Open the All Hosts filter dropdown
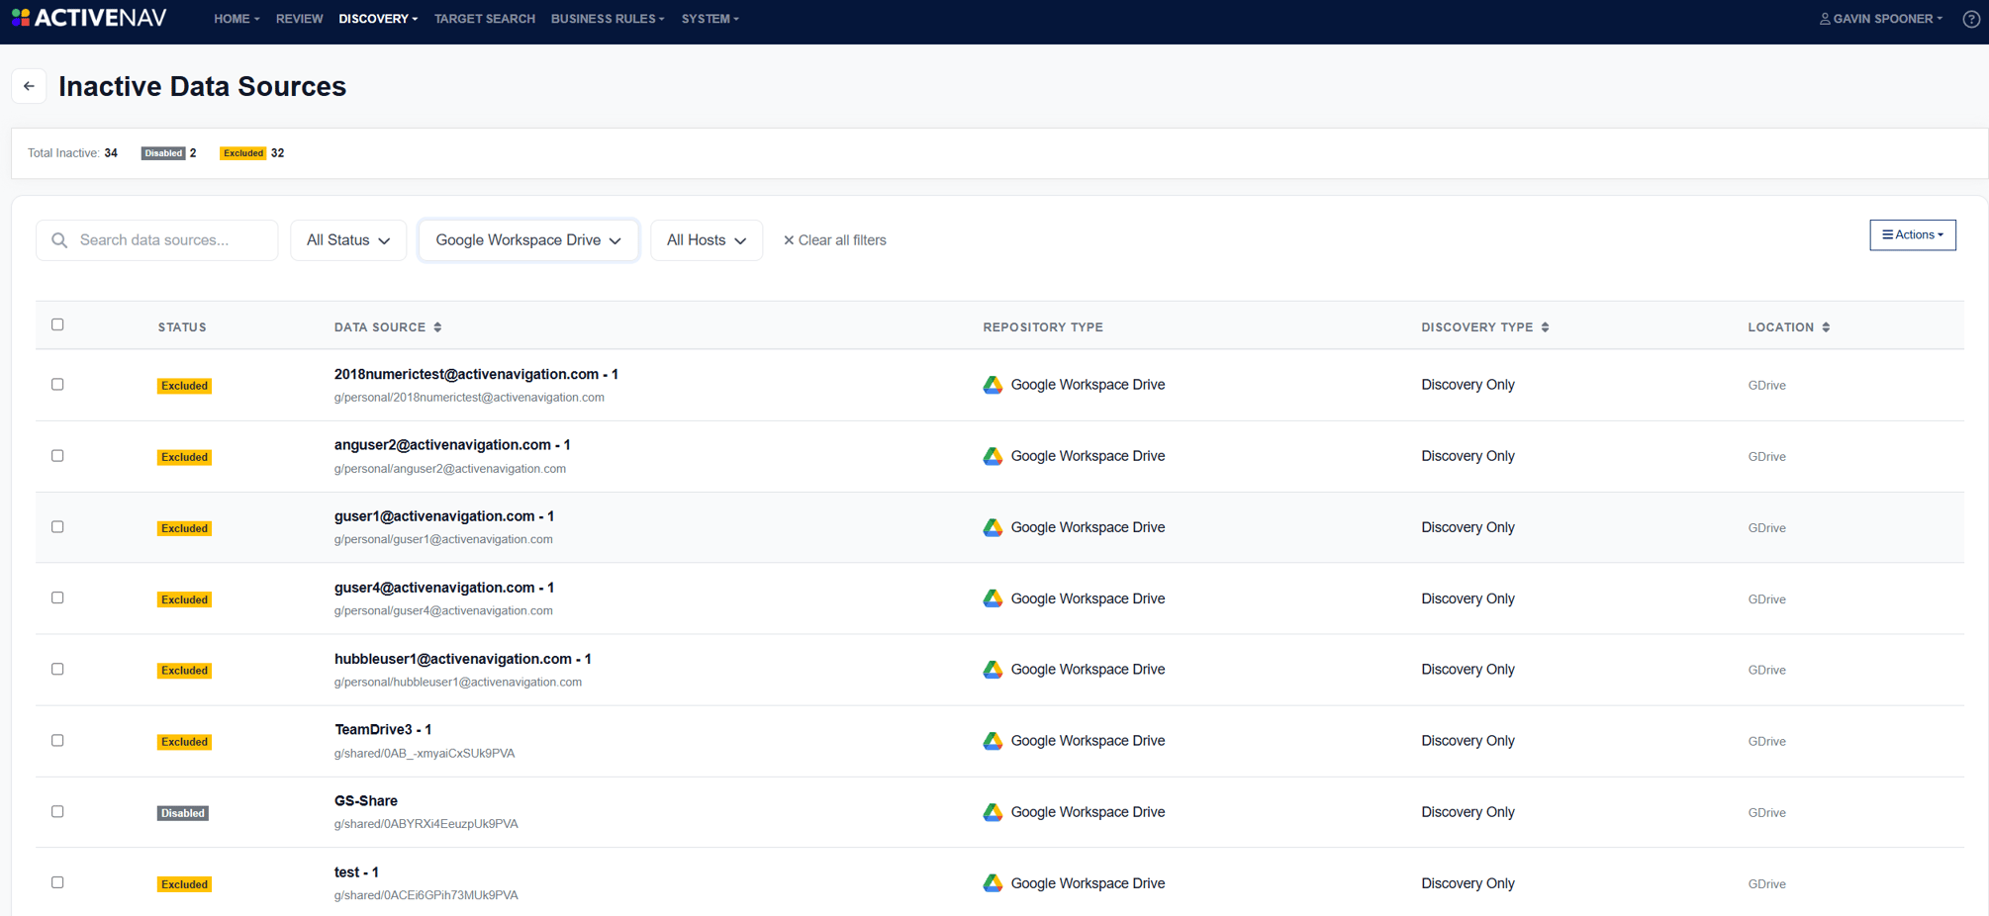 pos(707,240)
